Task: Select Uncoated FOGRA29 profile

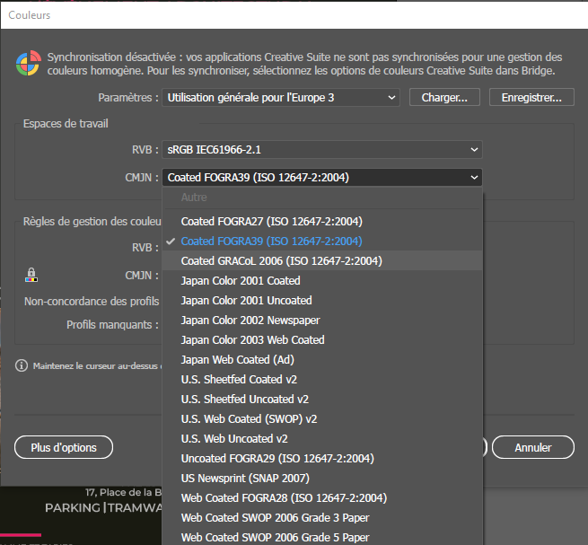Action: [x=277, y=458]
